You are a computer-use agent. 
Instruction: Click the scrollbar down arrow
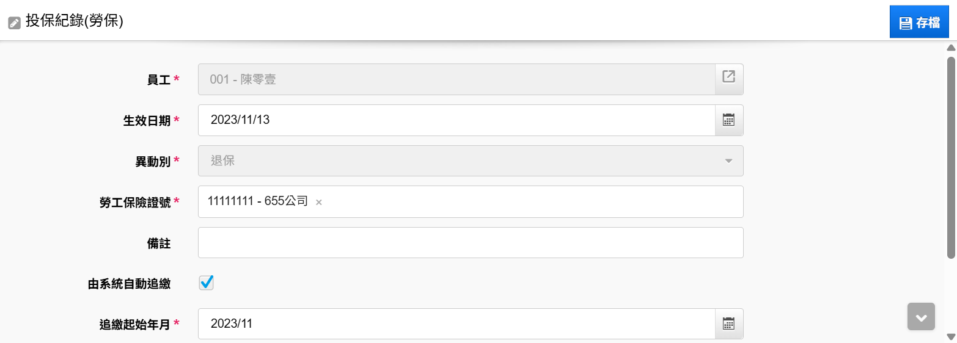(x=951, y=336)
